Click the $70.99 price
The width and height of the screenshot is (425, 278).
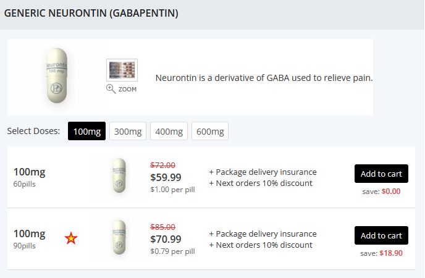tap(166, 239)
